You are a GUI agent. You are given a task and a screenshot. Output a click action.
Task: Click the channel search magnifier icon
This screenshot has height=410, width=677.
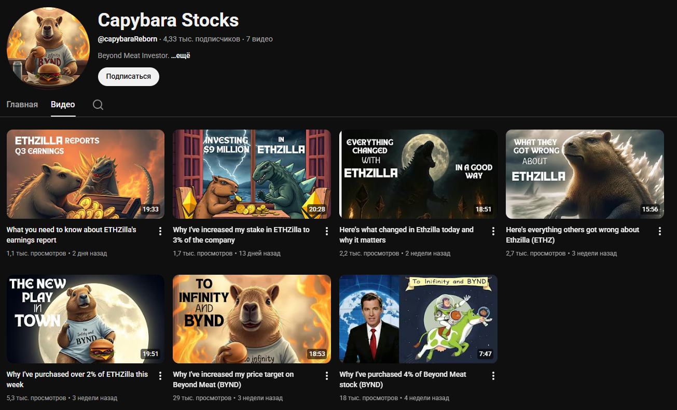[x=98, y=105]
